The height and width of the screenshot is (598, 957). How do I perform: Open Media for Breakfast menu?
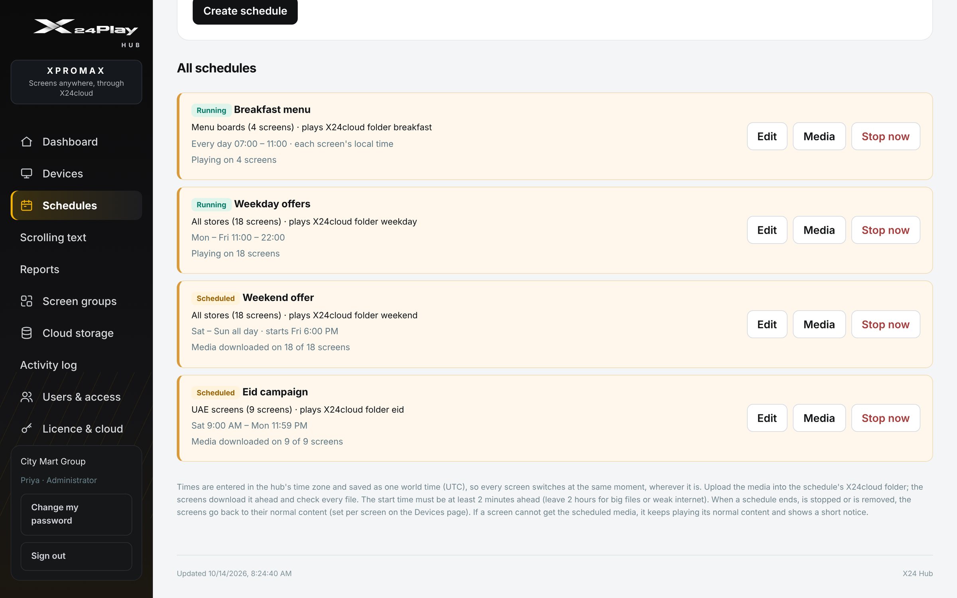[819, 136]
